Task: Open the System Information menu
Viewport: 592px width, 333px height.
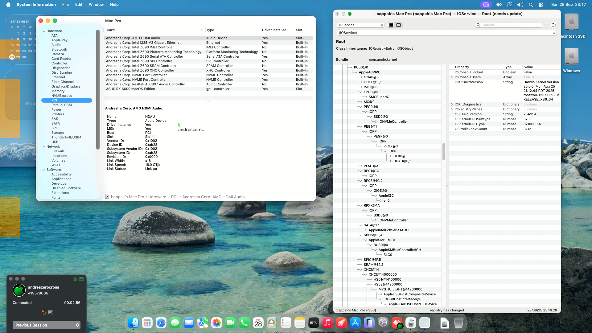Action: (x=36, y=5)
